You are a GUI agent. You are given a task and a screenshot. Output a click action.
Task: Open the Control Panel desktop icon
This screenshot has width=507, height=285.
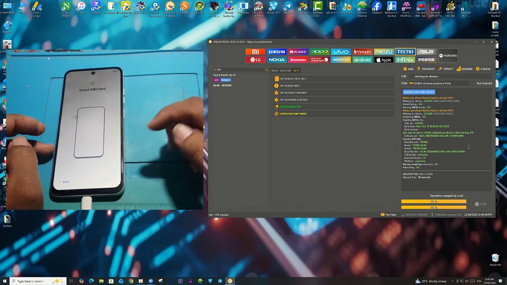7,8
